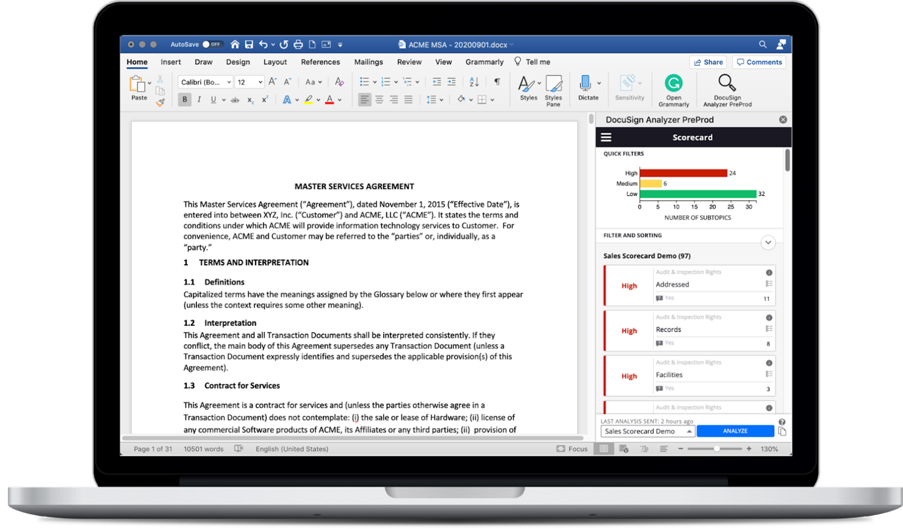This screenshot has height=529, width=903.
Task: Open the font size dropdown
Action: click(250, 81)
